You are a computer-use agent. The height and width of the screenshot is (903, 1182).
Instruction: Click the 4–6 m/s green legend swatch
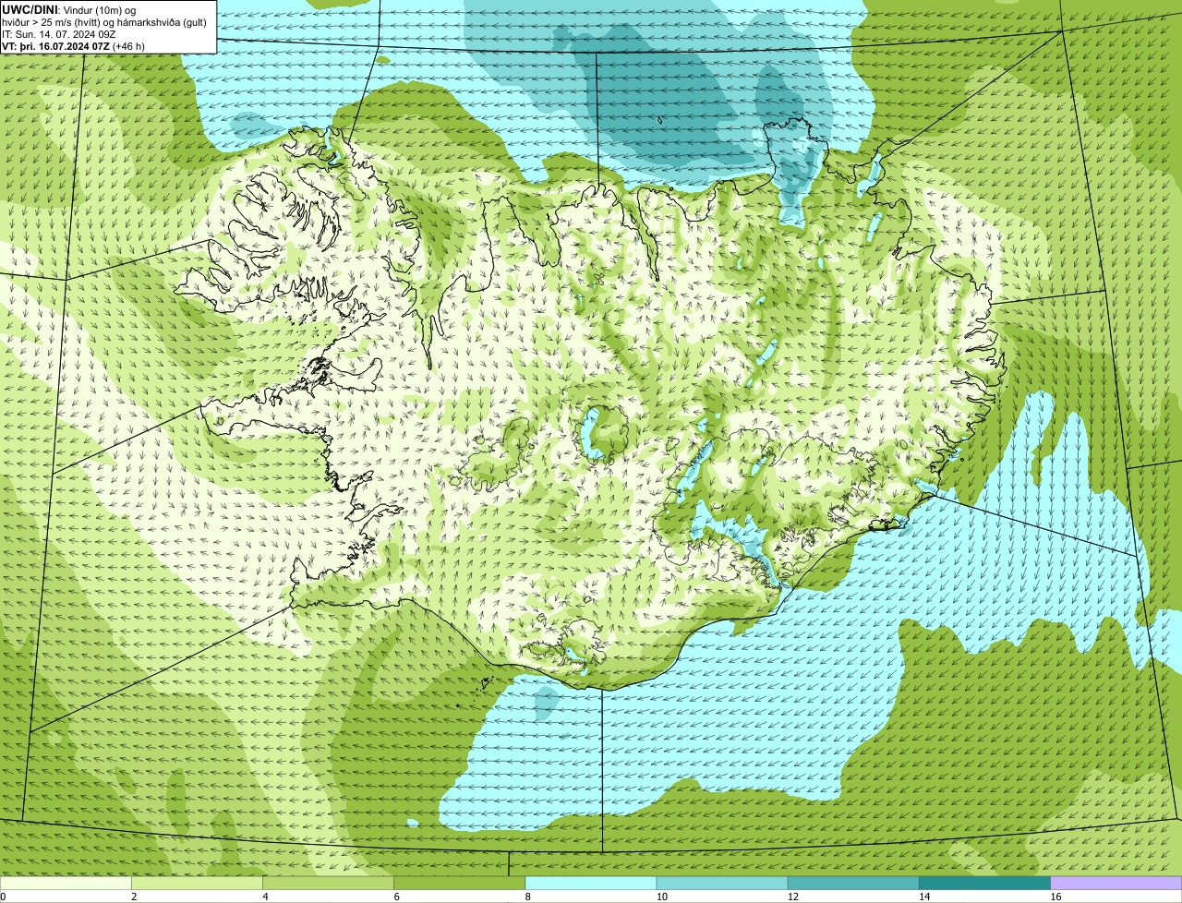click(329, 883)
